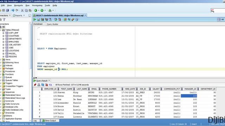Click the SQL History icon in the worksheet toolbar

[77, 20]
